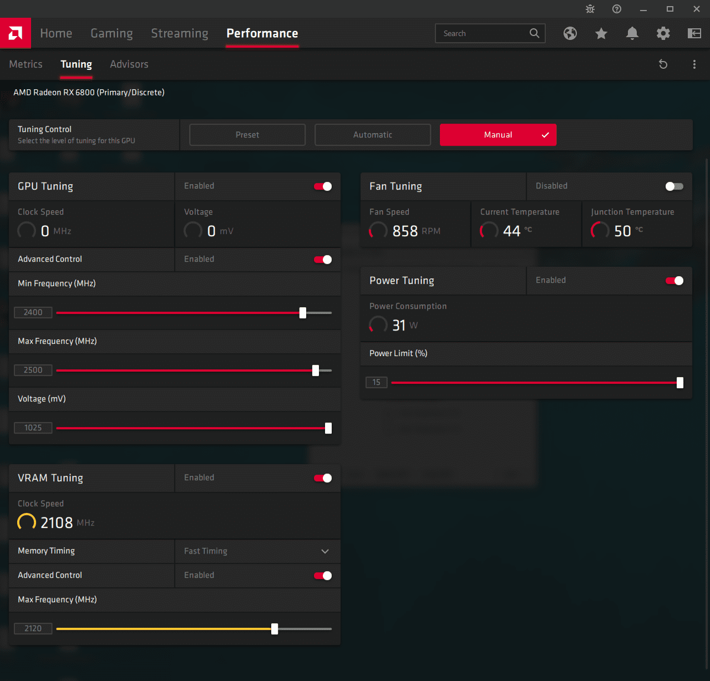Choose the Automatic tuning button

coord(373,135)
